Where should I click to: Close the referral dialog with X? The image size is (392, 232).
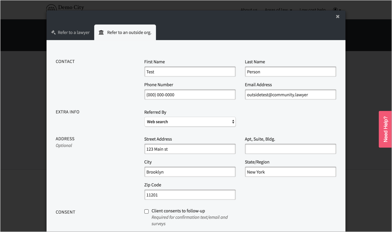click(x=338, y=17)
